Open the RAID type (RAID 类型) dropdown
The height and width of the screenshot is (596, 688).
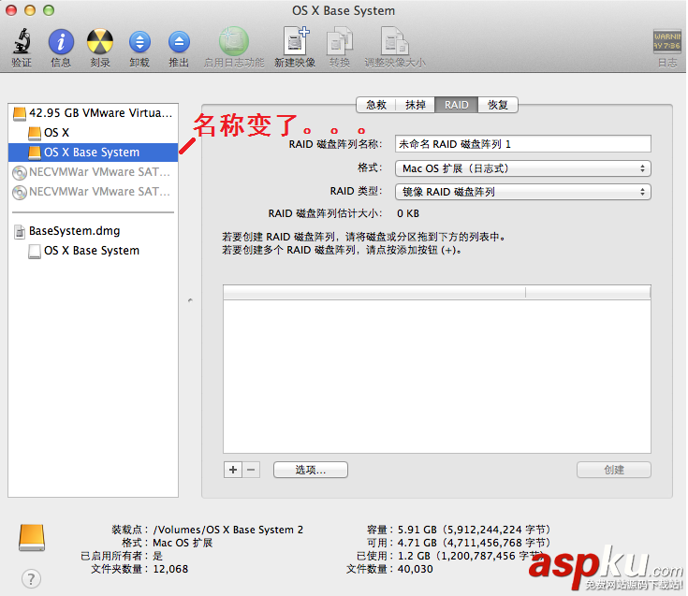523,192
